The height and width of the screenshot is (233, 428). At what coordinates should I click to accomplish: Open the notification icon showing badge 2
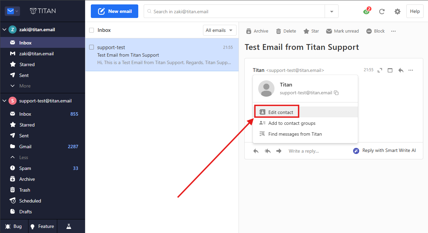(x=367, y=11)
